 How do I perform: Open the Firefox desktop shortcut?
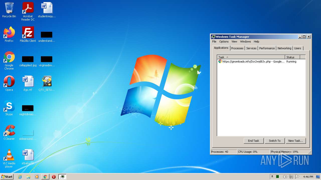pos(9,34)
